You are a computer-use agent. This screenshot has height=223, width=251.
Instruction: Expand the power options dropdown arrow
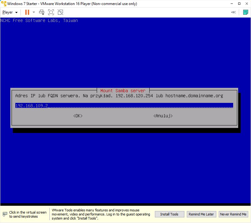34,12
